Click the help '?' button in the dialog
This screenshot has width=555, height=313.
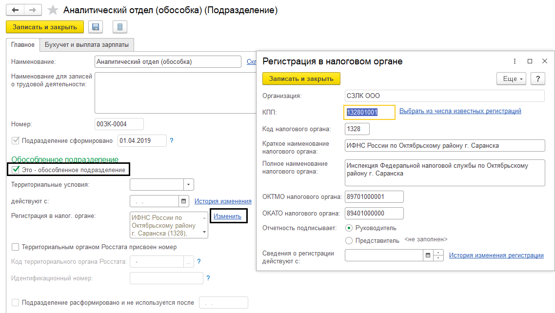click(537, 78)
